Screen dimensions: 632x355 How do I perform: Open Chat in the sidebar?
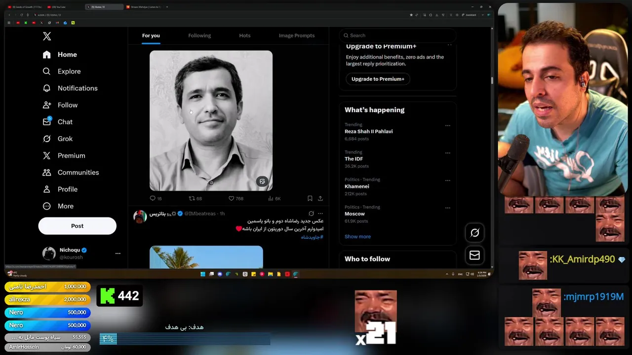(x=58, y=122)
